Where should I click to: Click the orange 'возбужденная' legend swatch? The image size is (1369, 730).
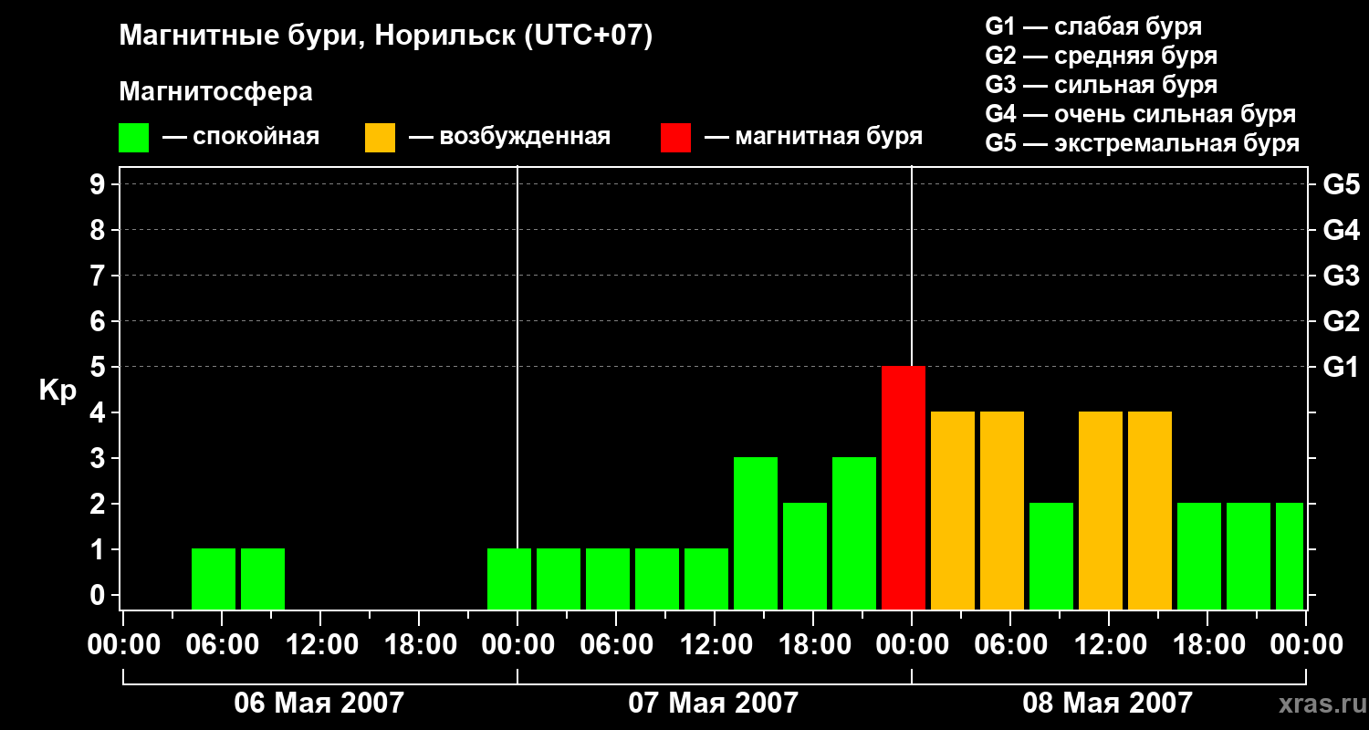380,138
